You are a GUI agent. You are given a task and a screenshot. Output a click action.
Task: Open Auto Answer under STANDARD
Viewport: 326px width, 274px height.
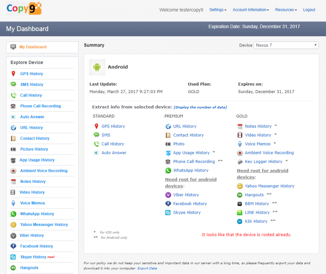coord(114,153)
